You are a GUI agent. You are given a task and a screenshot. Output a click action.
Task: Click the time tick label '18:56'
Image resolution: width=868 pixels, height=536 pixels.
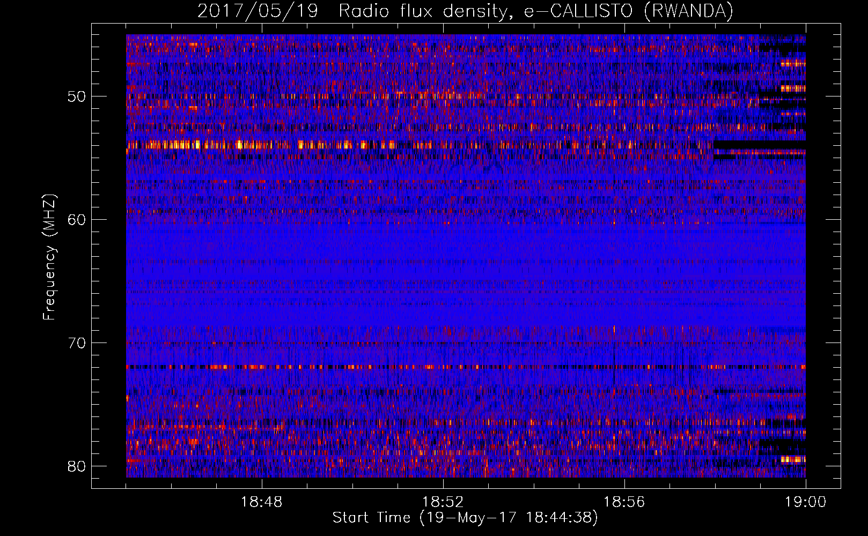(624, 502)
